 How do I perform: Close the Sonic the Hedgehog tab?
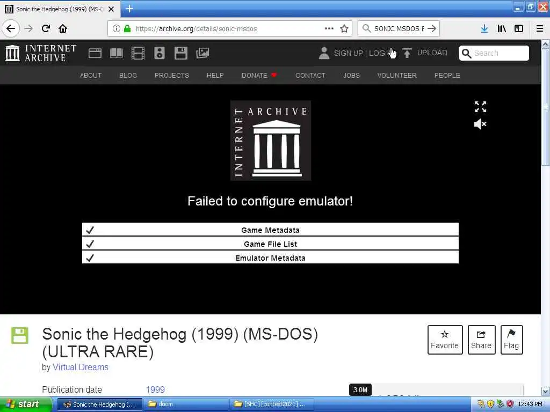coord(111,9)
